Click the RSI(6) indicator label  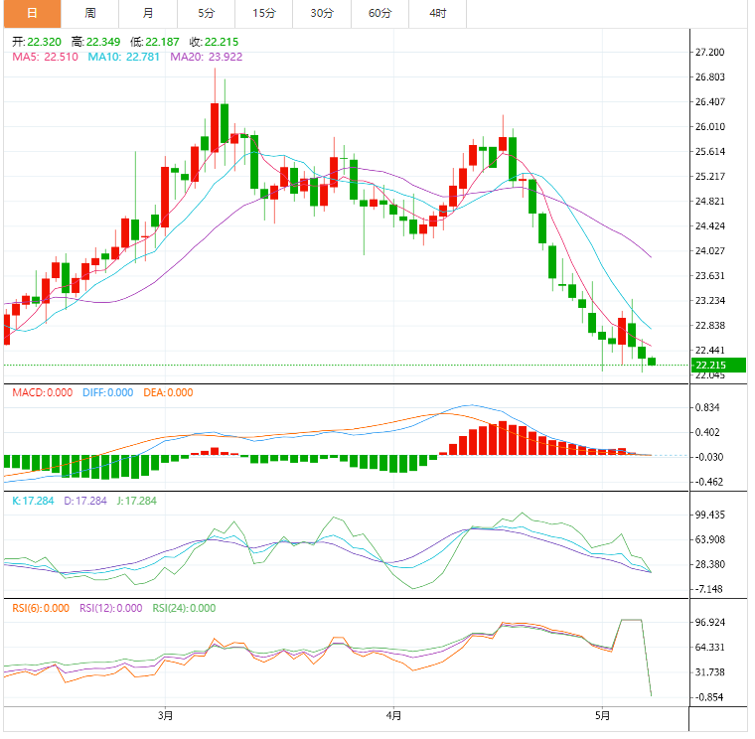tap(41, 608)
